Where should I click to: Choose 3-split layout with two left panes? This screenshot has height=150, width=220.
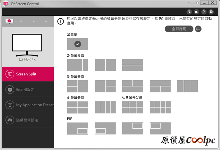tap(78, 86)
